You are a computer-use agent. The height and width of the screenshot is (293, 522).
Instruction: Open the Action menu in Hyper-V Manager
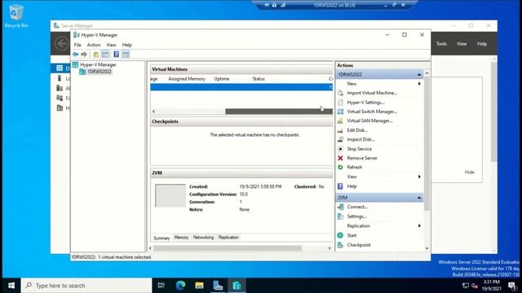tap(94, 45)
